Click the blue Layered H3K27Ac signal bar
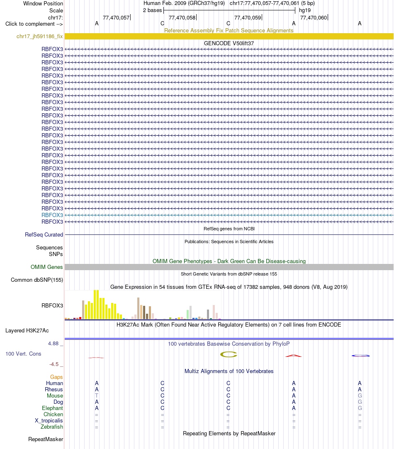Viewport: 394px width, 449px height. click(x=229, y=339)
